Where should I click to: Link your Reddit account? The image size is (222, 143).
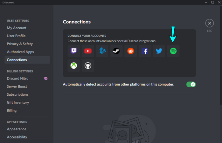pyautogui.click(x=131, y=51)
